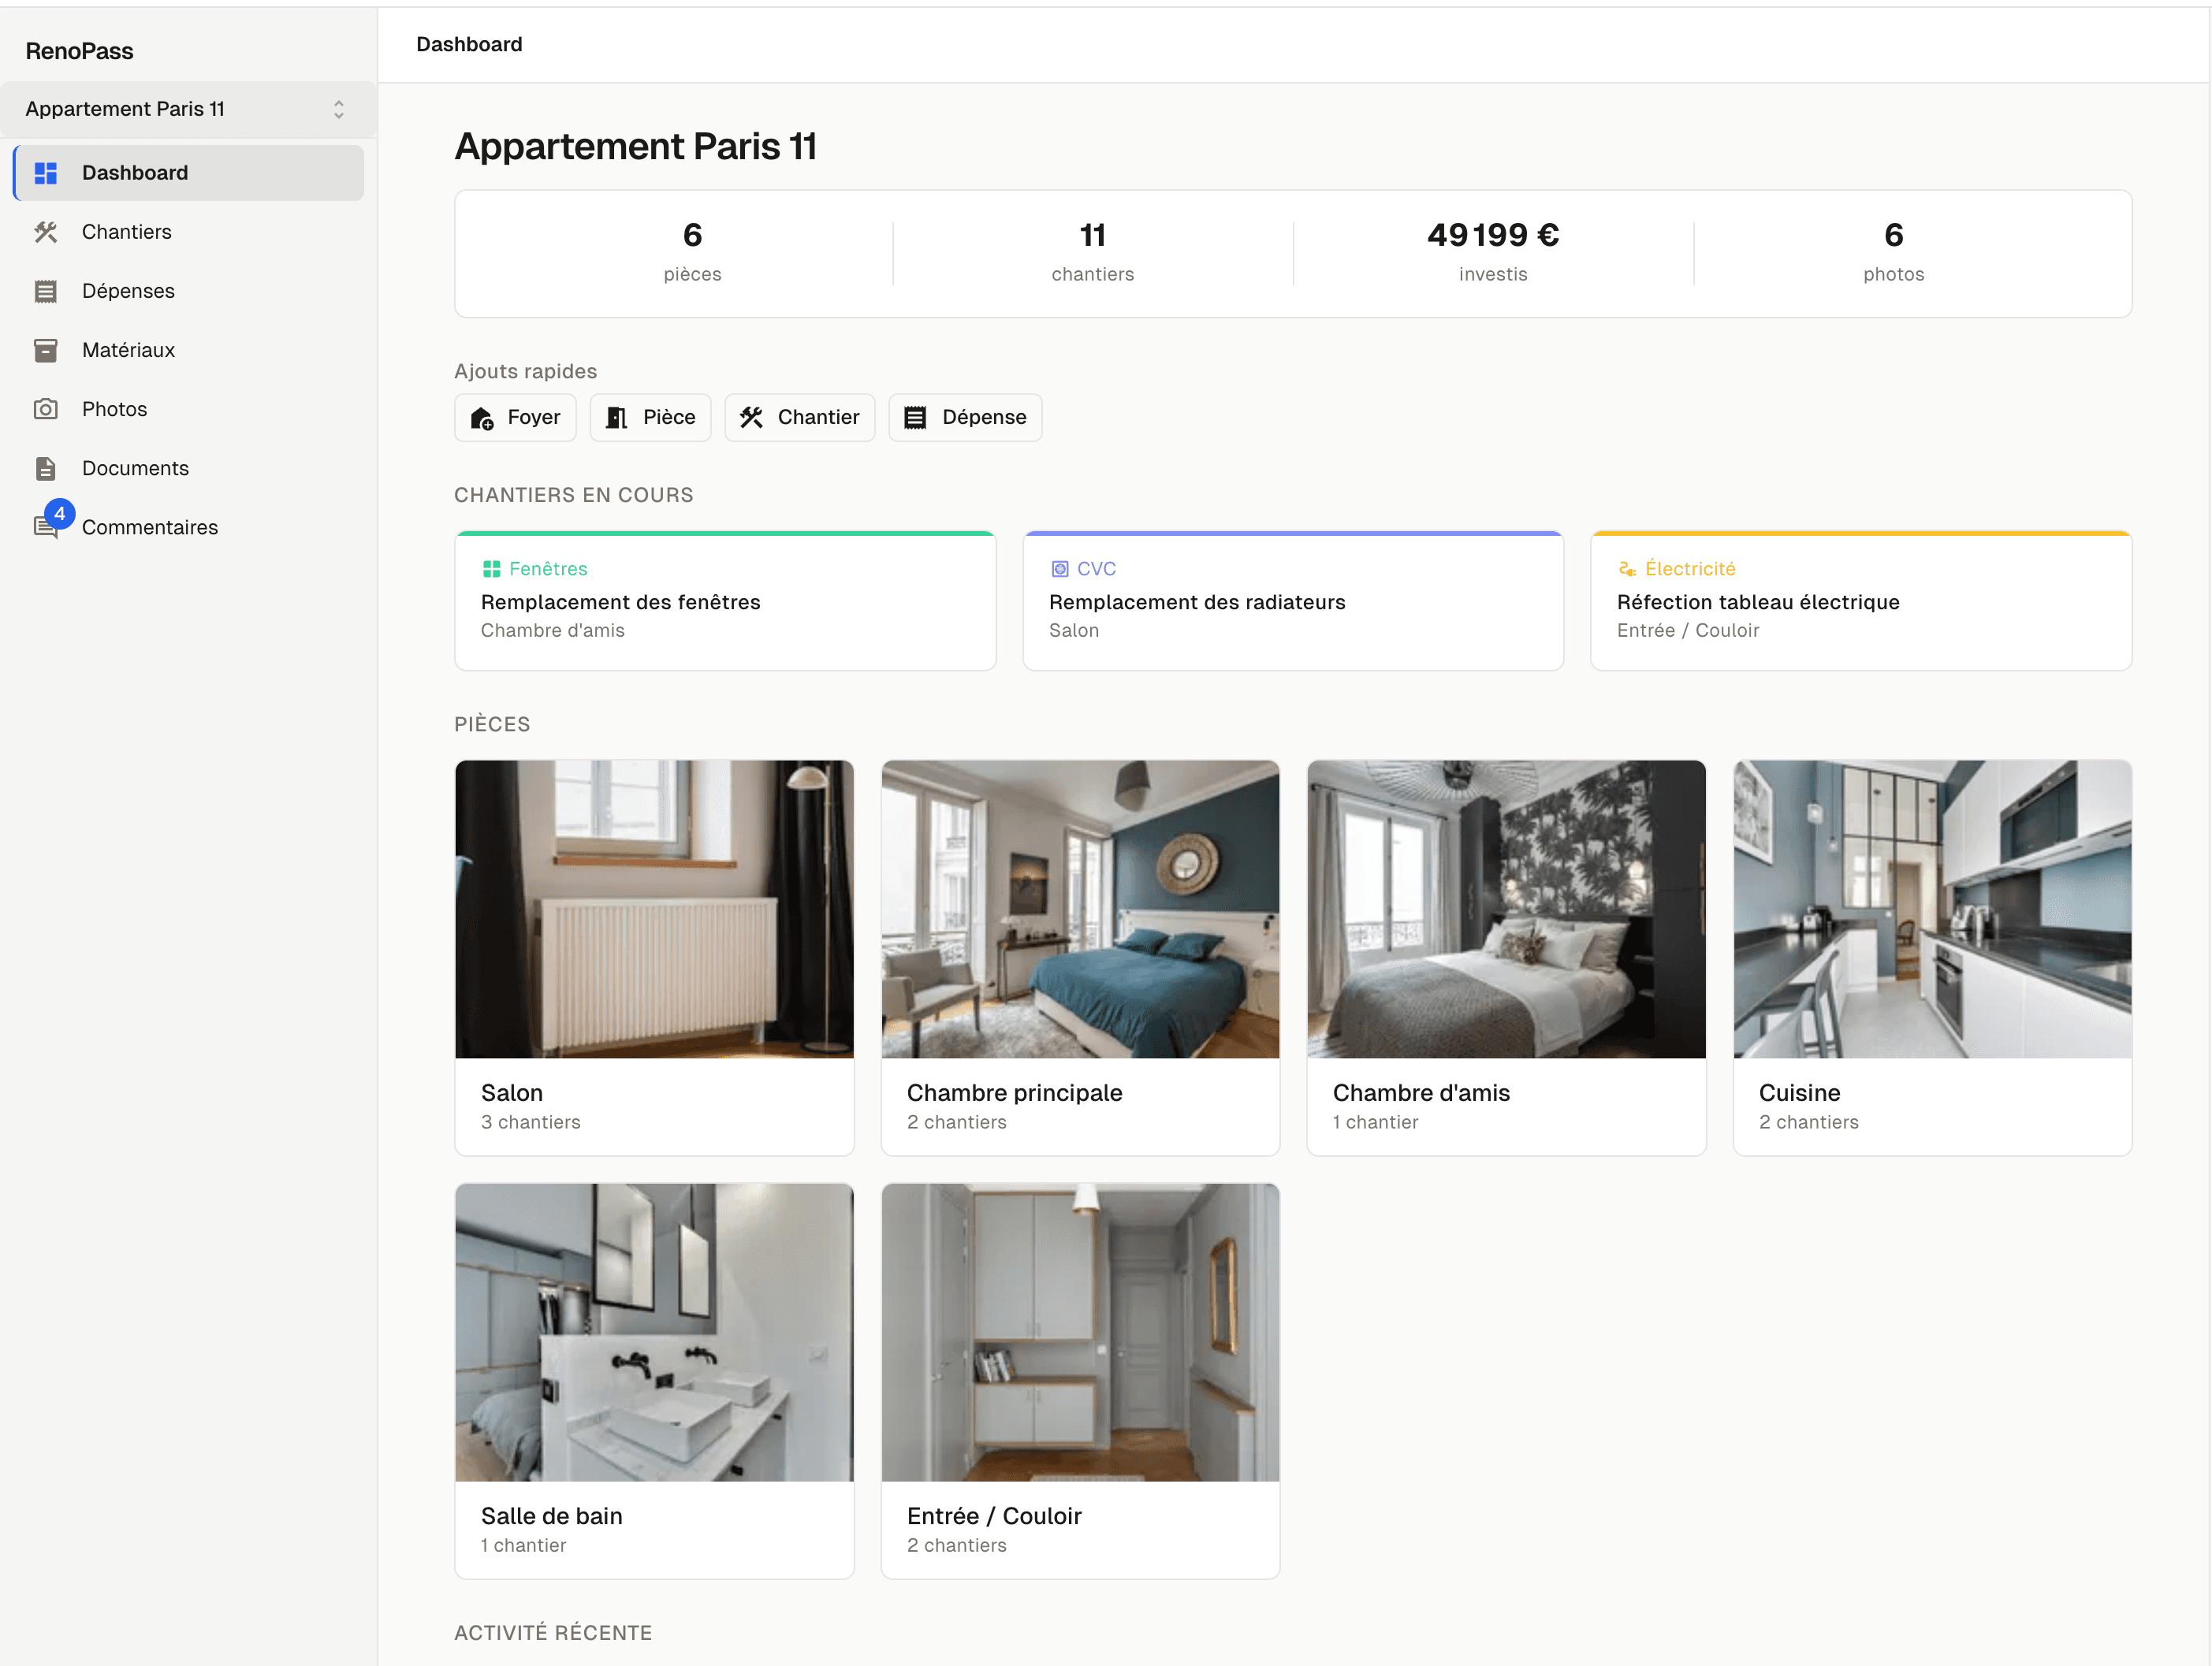Click the Chantiers tools icon in sidebar
Viewport: 2212px width, 1666px height.
[x=46, y=232]
